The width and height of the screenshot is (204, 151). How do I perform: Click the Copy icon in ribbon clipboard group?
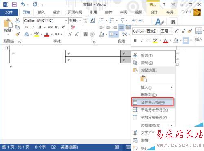[17, 27]
